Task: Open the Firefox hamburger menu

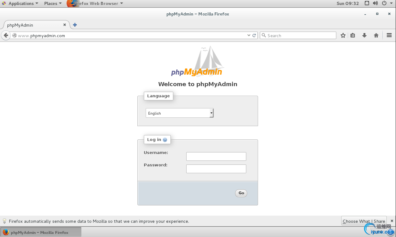Action: click(x=389, y=35)
